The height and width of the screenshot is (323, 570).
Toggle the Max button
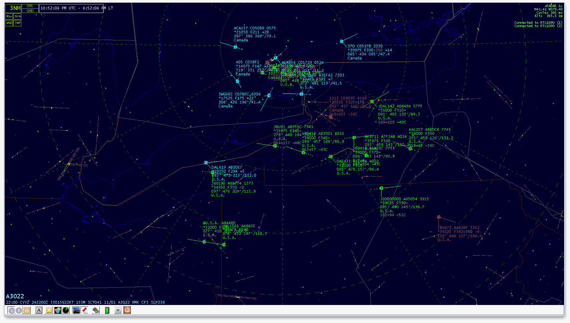point(9,16)
